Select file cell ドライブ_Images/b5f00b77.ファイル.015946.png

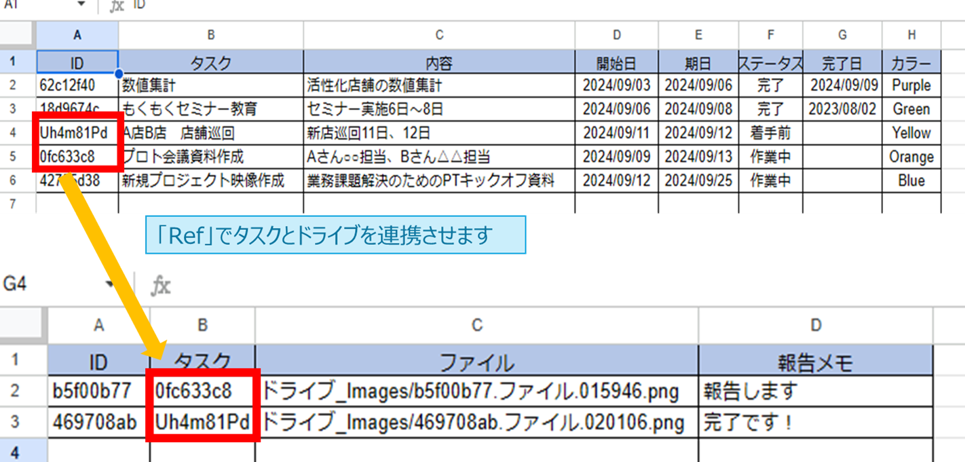477,392
